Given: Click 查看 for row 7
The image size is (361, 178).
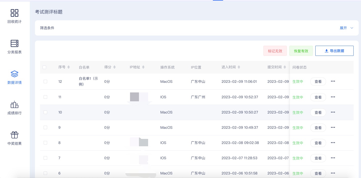Looking at the screenshot, I should [318, 158].
